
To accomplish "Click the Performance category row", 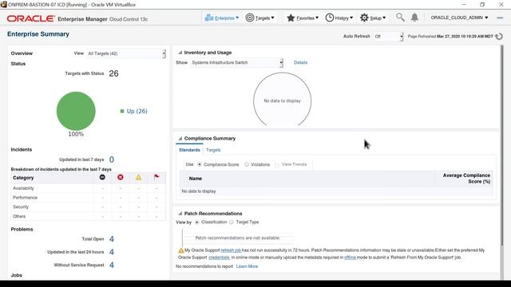I will click(88, 198).
